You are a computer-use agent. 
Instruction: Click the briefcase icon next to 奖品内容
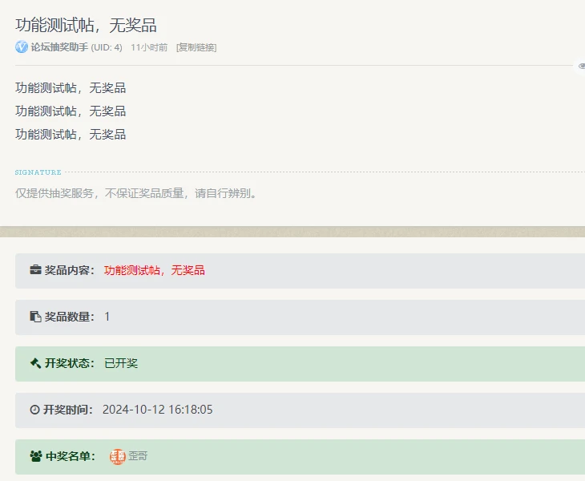click(35, 270)
